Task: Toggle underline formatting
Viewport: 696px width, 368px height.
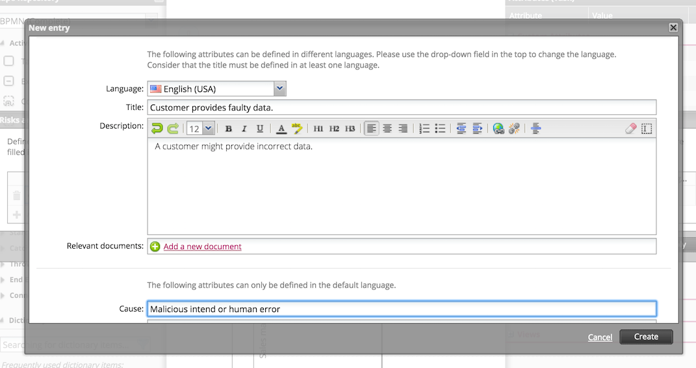Action: [x=260, y=129]
